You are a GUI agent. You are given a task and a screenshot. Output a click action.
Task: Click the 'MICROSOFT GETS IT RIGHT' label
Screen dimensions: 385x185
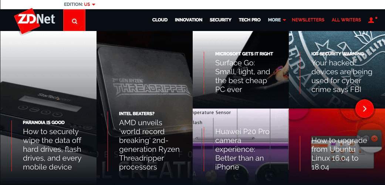tap(244, 54)
